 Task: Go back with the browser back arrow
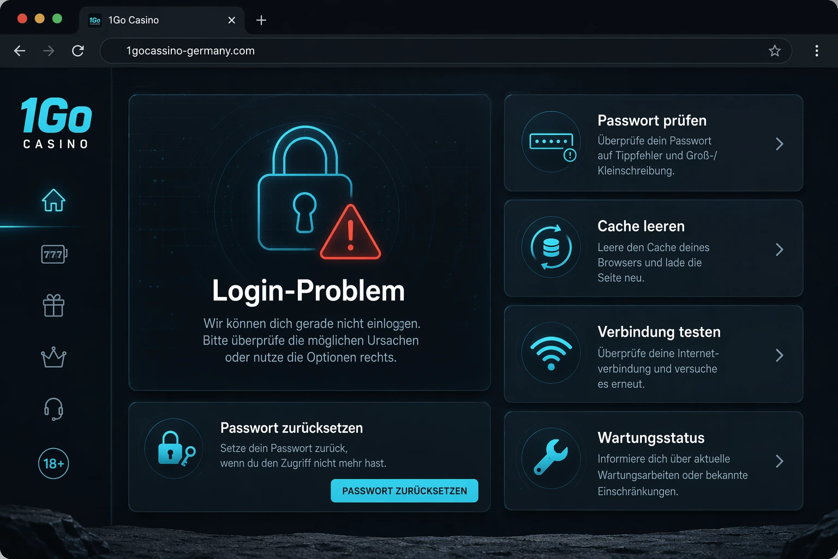20,51
